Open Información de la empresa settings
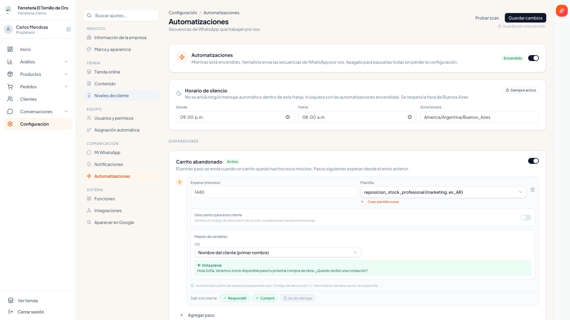The image size is (570, 320). tap(121, 37)
